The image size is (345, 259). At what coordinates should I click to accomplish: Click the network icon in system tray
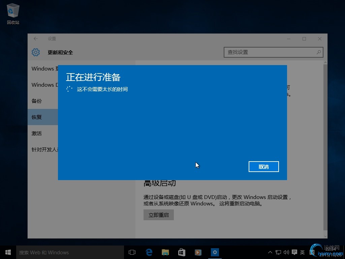[278, 252]
